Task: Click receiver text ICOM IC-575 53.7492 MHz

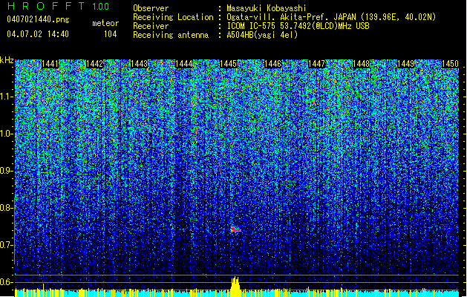Action: tap(298, 26)
